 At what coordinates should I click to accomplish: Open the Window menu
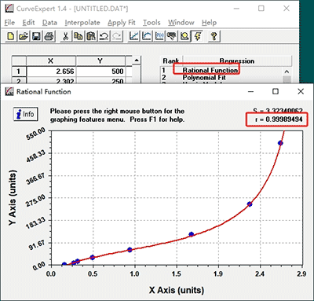pyautogui.click(x=181, y=23)
